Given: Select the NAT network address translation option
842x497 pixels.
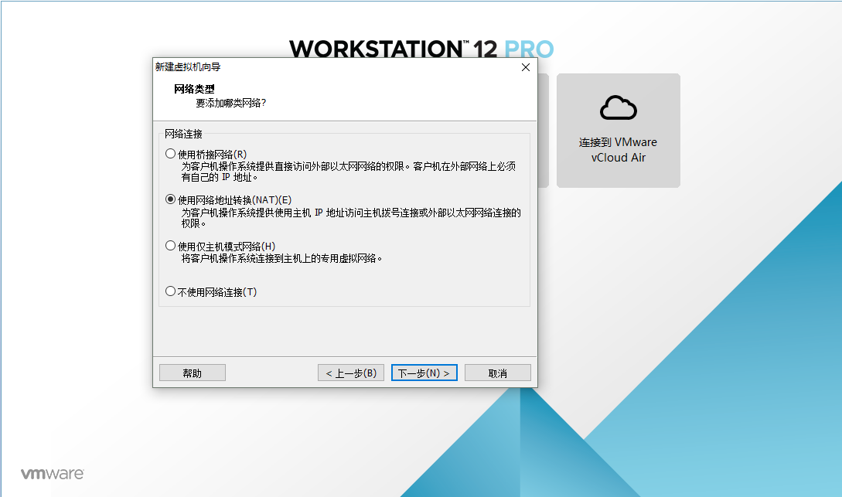Looking at the screenshot, I should (x=171, y=199).
